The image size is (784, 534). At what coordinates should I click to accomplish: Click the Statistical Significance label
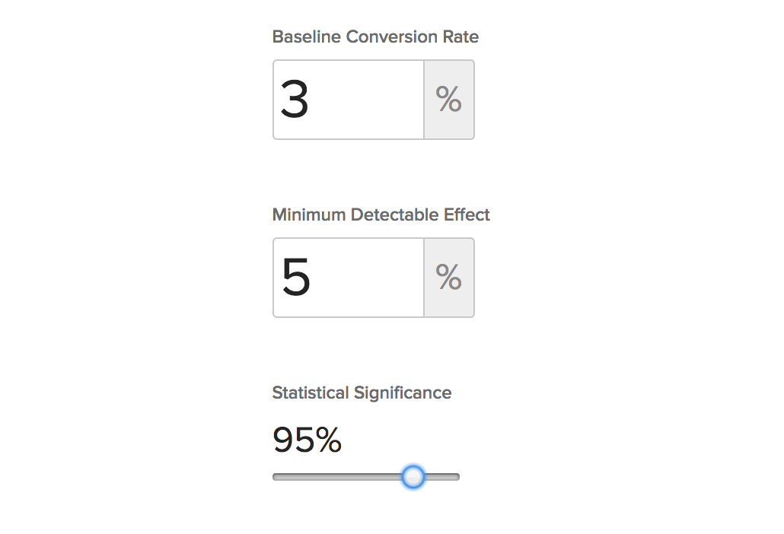pos(362,393)
